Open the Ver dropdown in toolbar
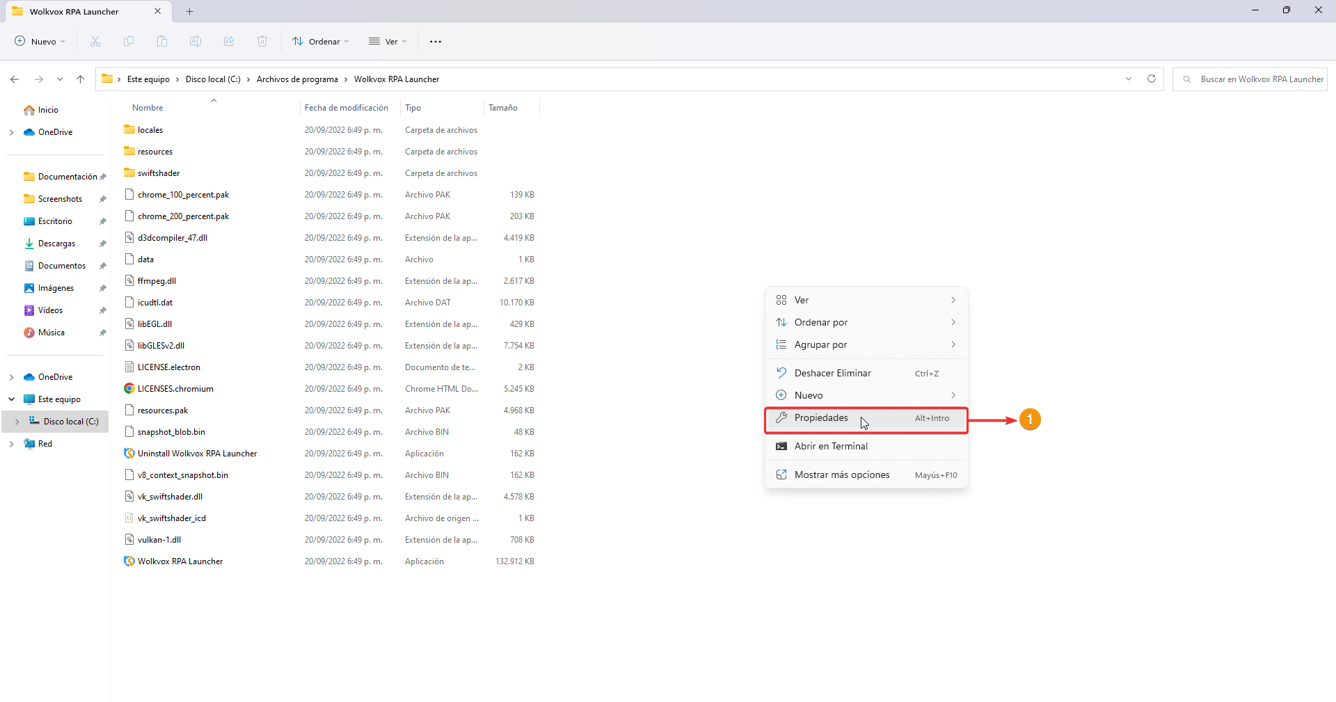This screenshot has width=1336, height=702. pyautogui.click(x=388, y=41)
